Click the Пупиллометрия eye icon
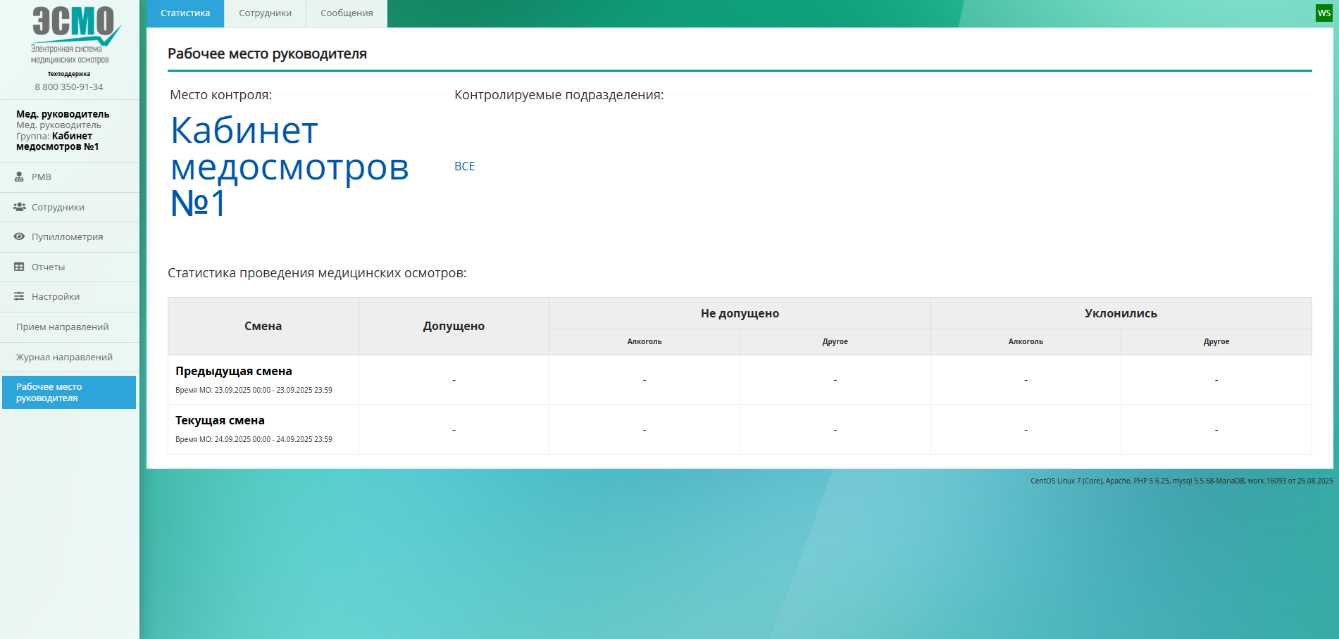The width and height of the screenshot is (1339, 639). 19,237
